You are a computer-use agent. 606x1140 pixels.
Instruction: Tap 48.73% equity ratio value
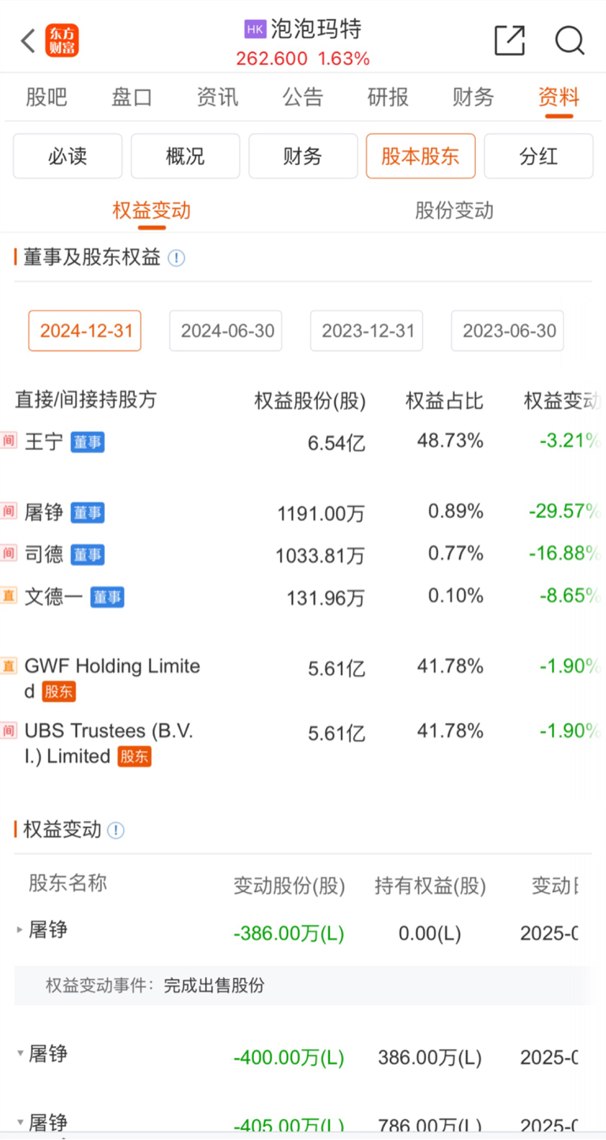point(450,441)
